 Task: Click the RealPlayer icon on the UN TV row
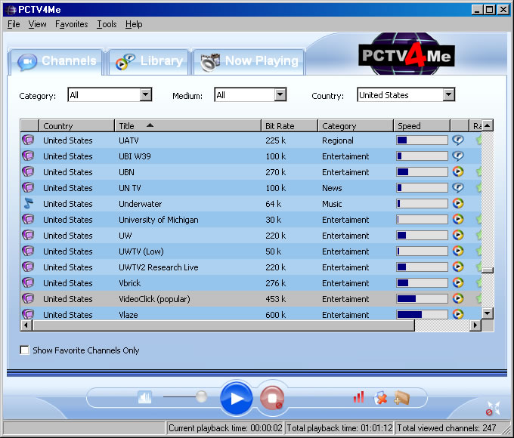point(457,188)
